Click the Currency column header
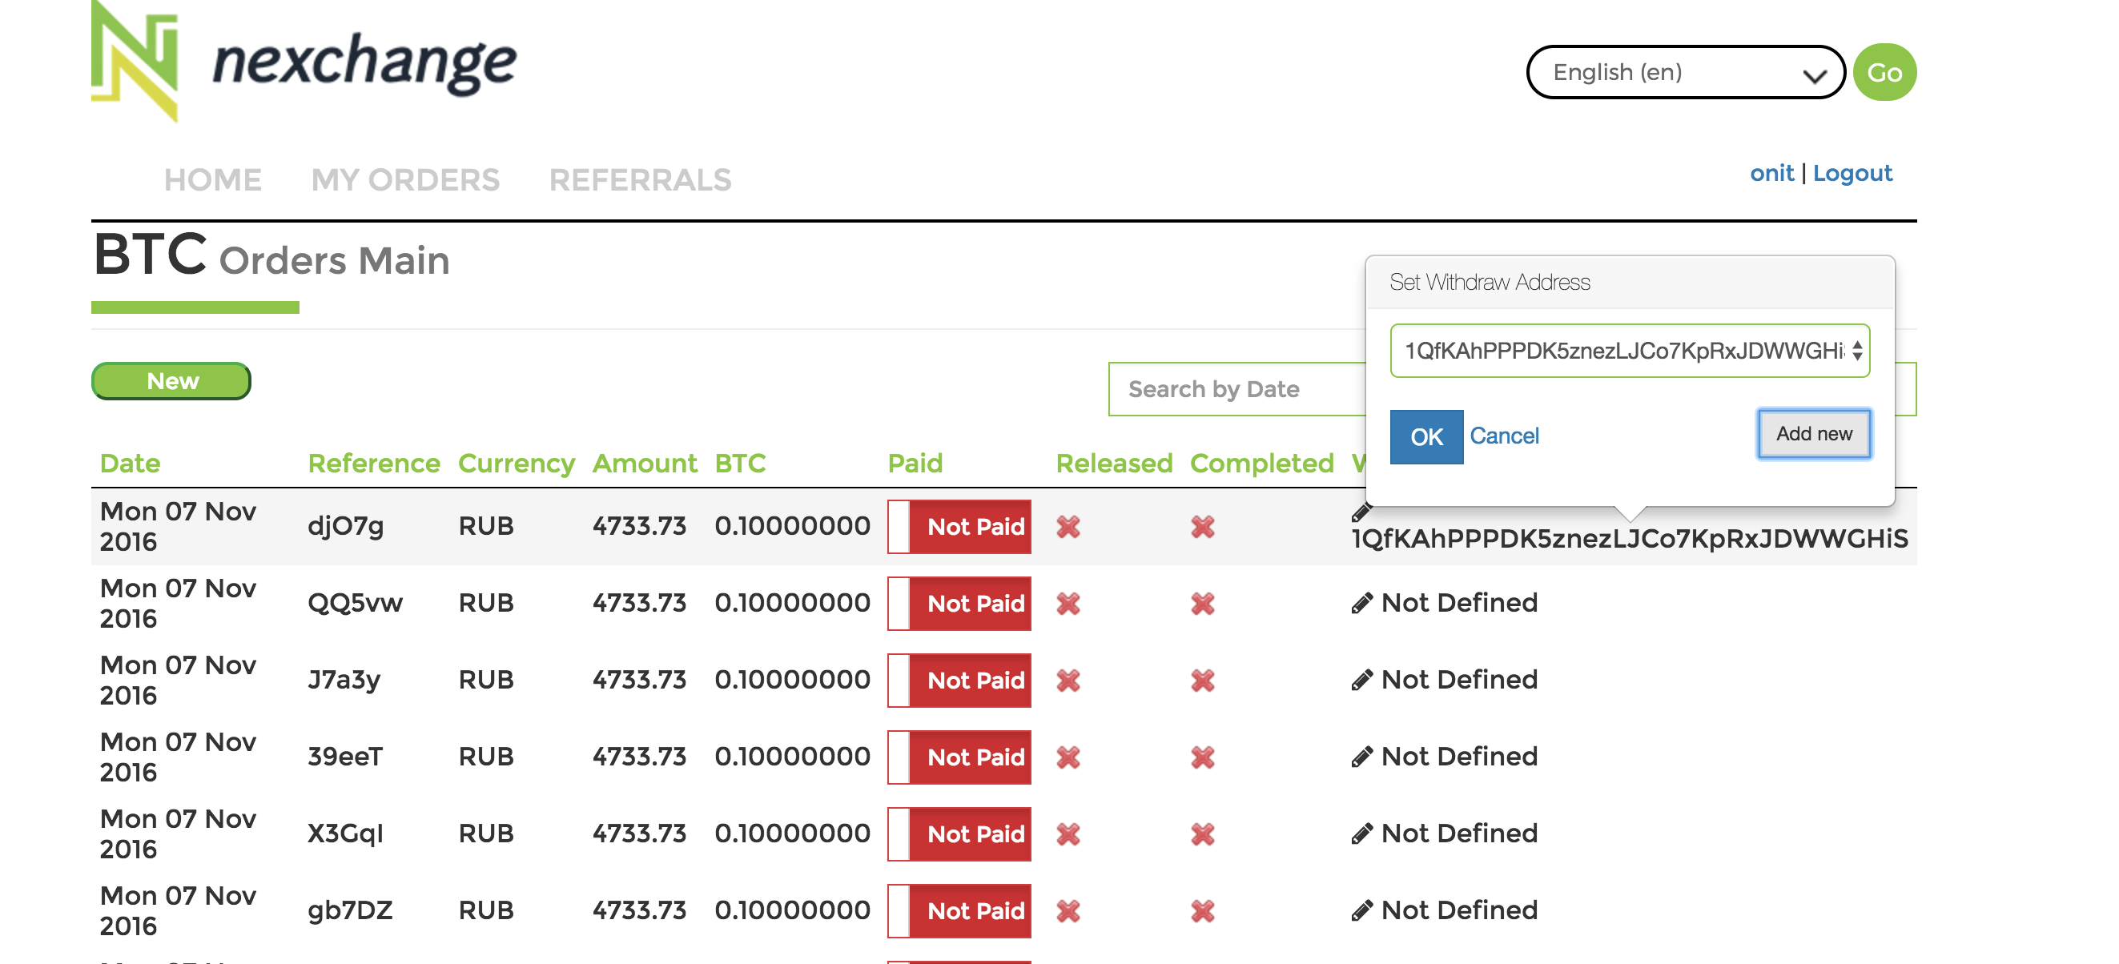 [516, 464]
